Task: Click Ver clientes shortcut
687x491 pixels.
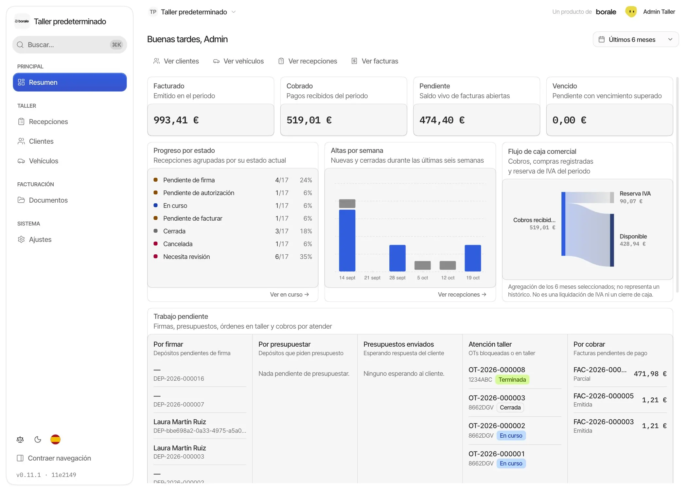Action: coord(176,61)
